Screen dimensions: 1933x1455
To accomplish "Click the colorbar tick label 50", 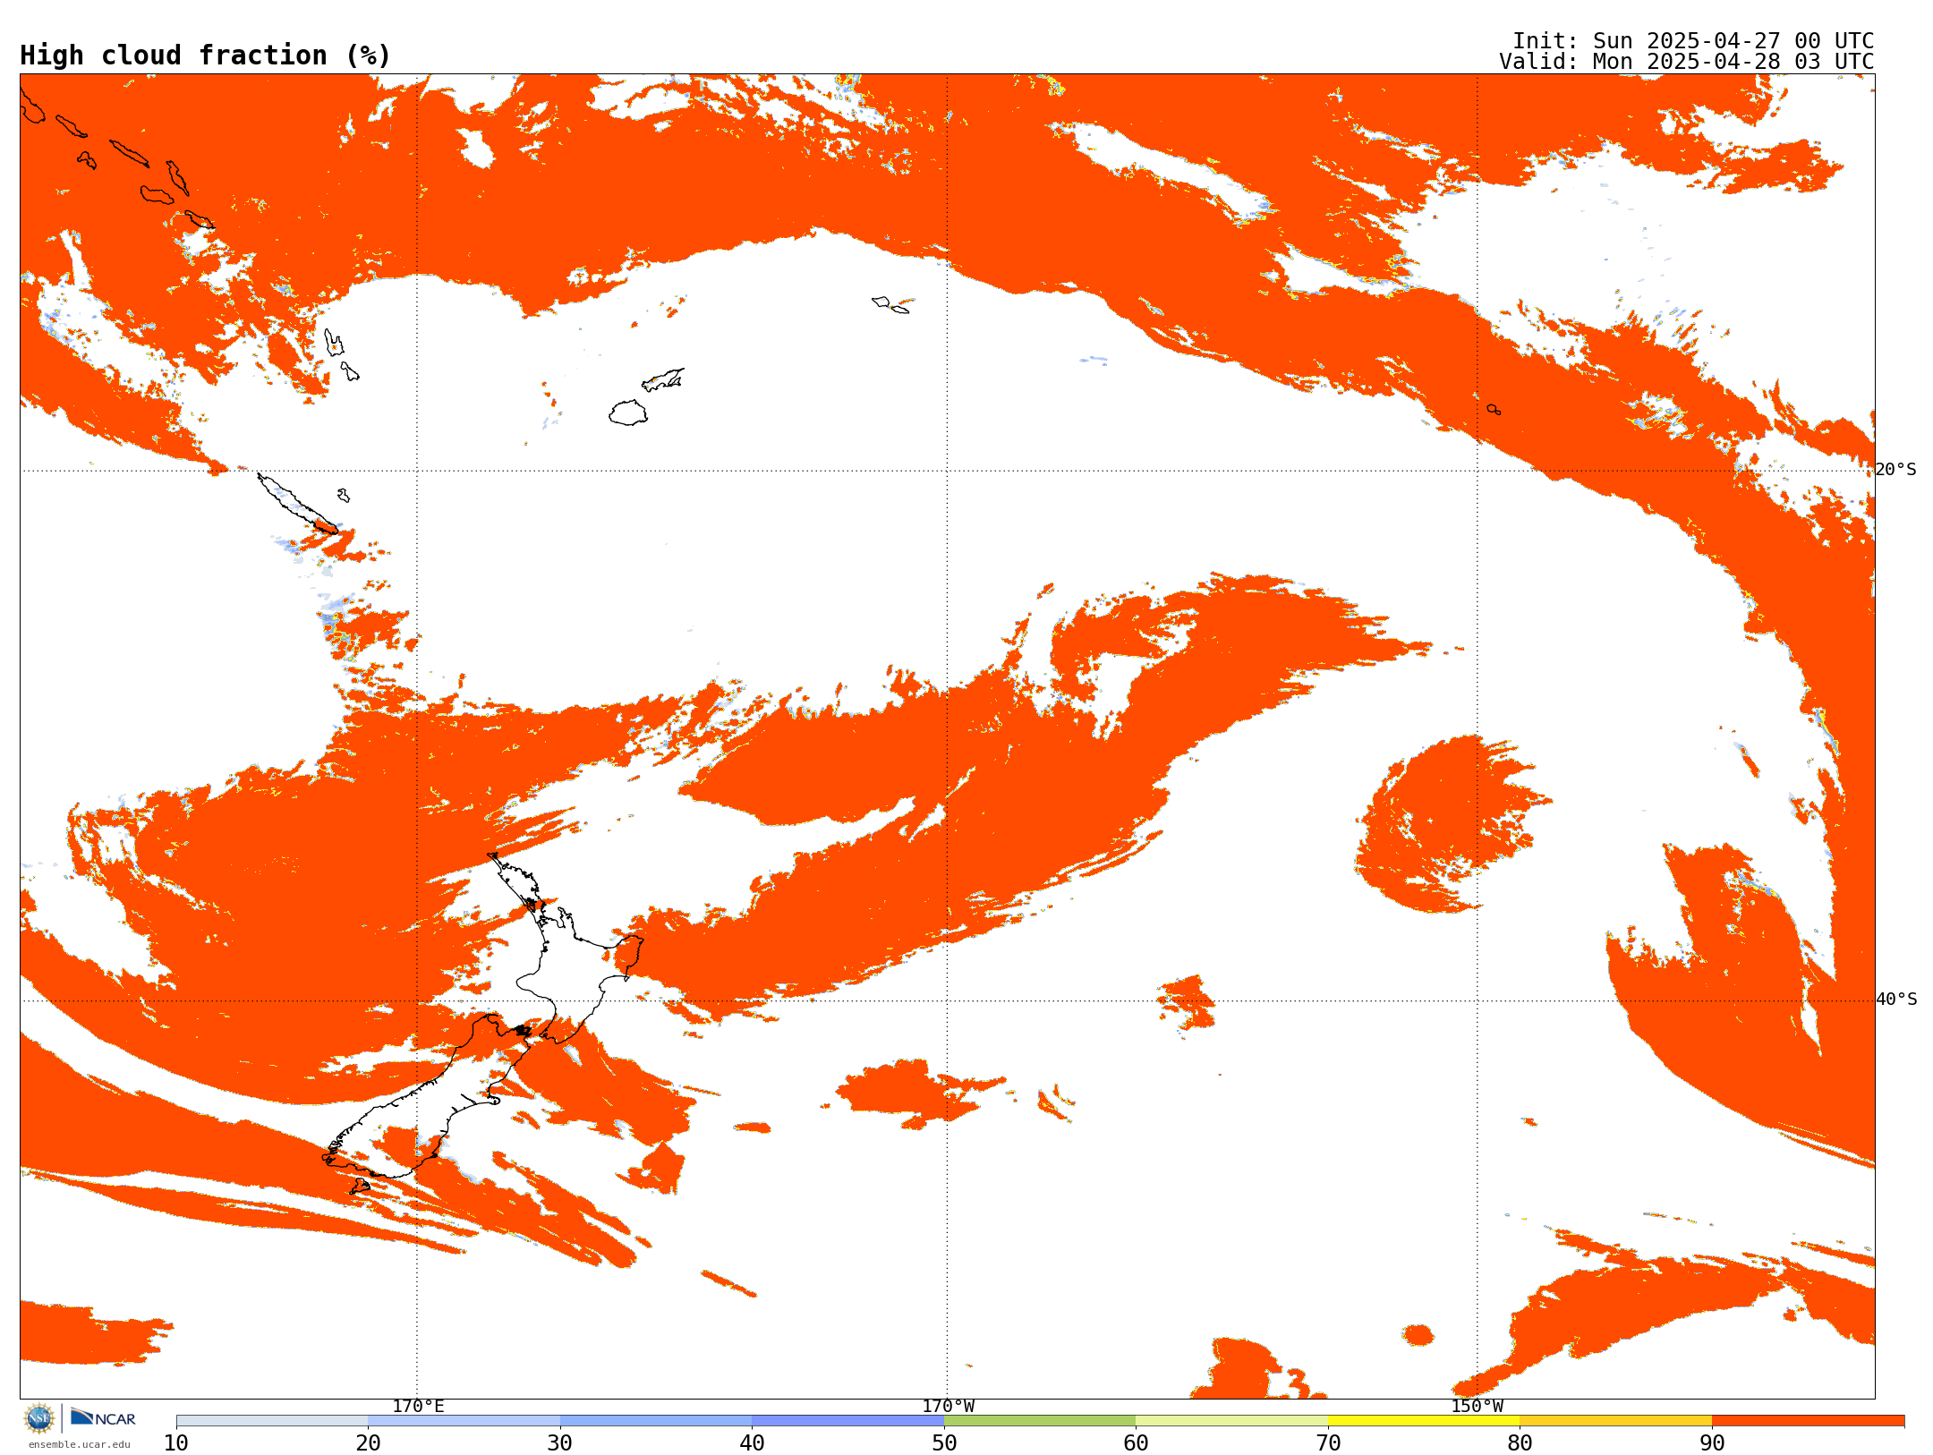I will 944,1443.
